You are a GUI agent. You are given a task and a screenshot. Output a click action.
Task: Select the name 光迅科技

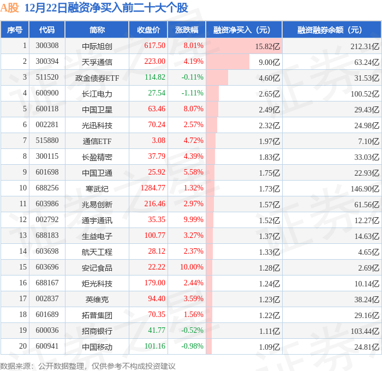[97, 125]
